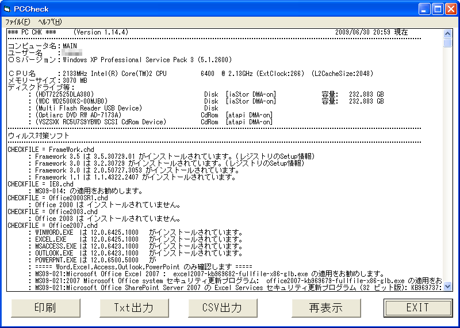Click 'CHECKFILE = IE8.chd' line
The width and height of the screenshot is (460, 328).
click(x=41, y=184)
